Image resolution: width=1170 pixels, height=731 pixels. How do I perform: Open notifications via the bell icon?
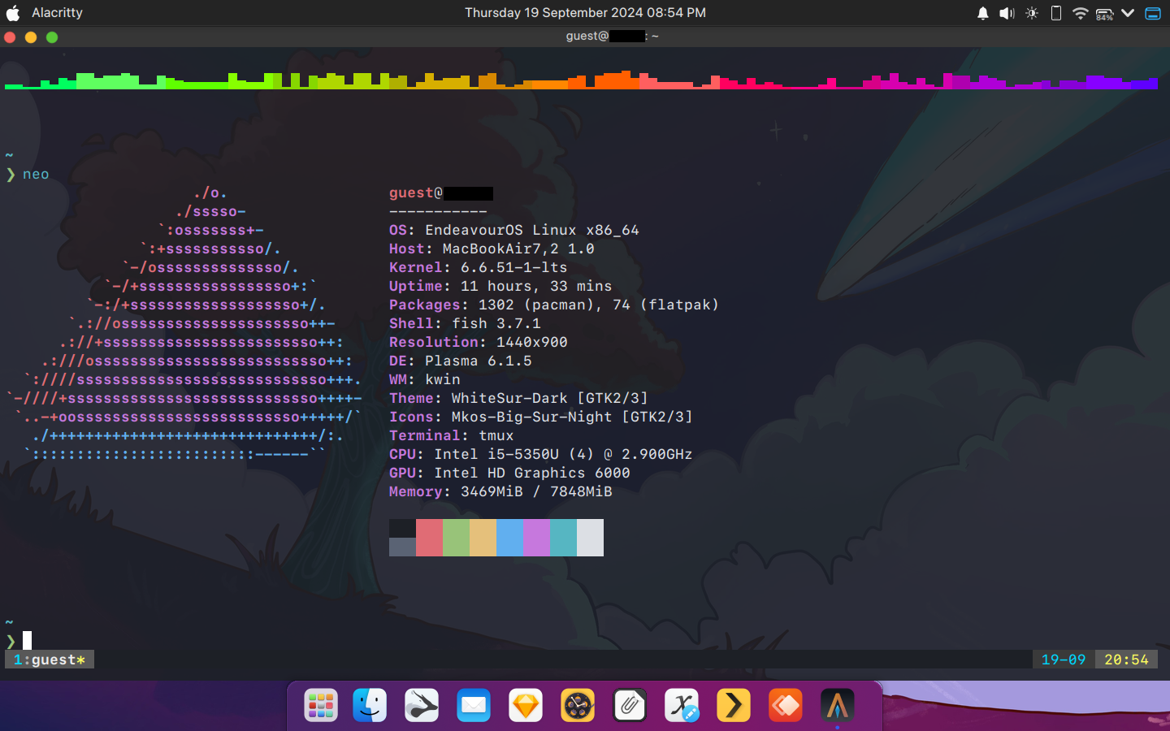click(x=983, y=13)
